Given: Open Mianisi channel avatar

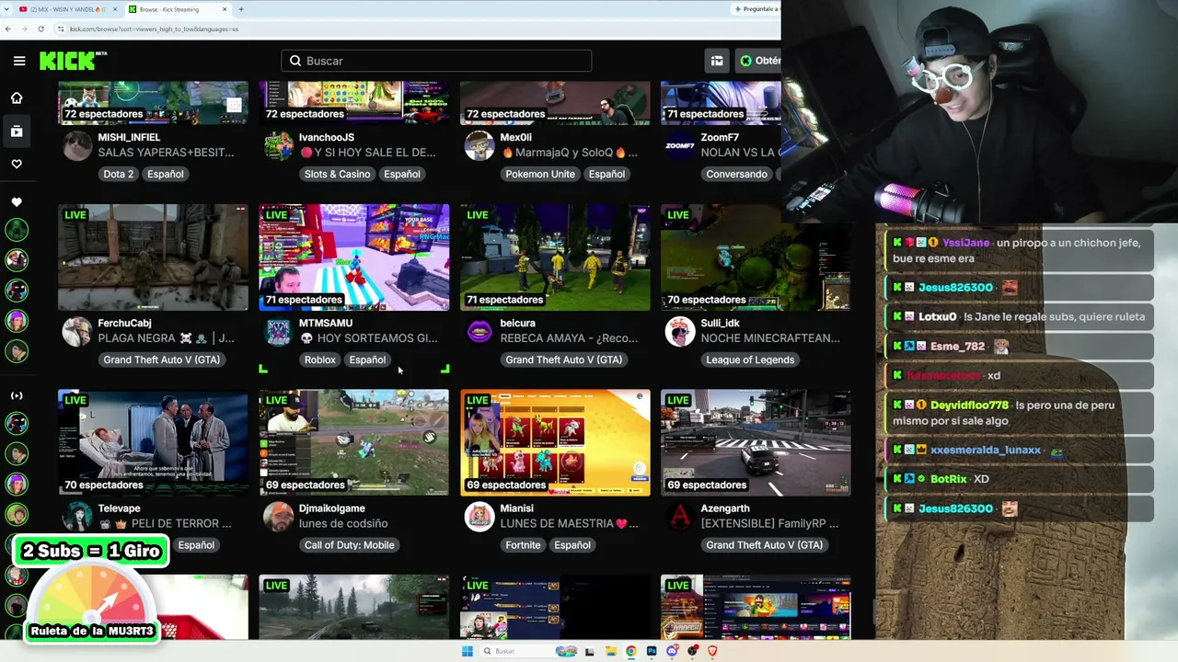Looking at the screenshot, I should pyautogui.click(x=479, y=517).
